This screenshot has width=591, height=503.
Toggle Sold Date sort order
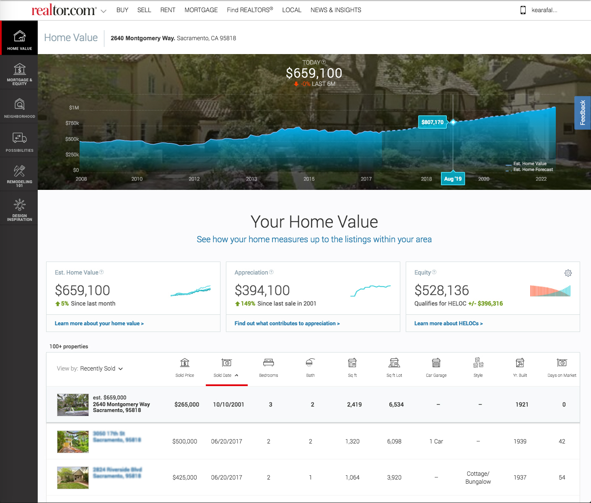coord(226,369)
